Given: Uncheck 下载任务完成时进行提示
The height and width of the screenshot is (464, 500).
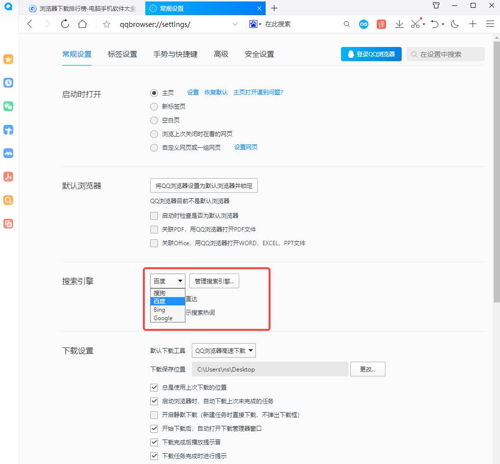Looking at the screenshot, I should (x=154, y=456).
